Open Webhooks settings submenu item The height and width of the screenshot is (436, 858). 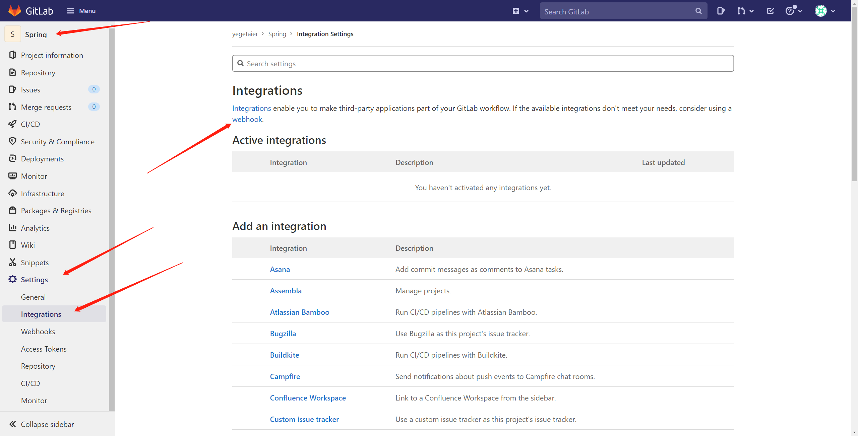click(x=38, y=332)
